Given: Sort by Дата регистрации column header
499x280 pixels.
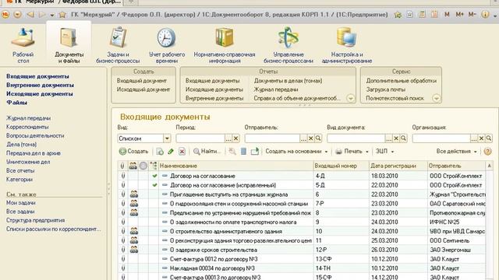Looking at the screenshot, I should pyautogui.click(x=398, y=166).
